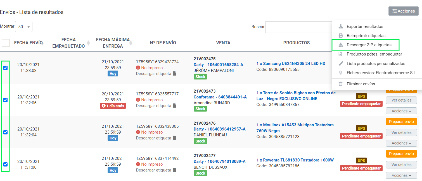Focus the Buscar search field

298,27
